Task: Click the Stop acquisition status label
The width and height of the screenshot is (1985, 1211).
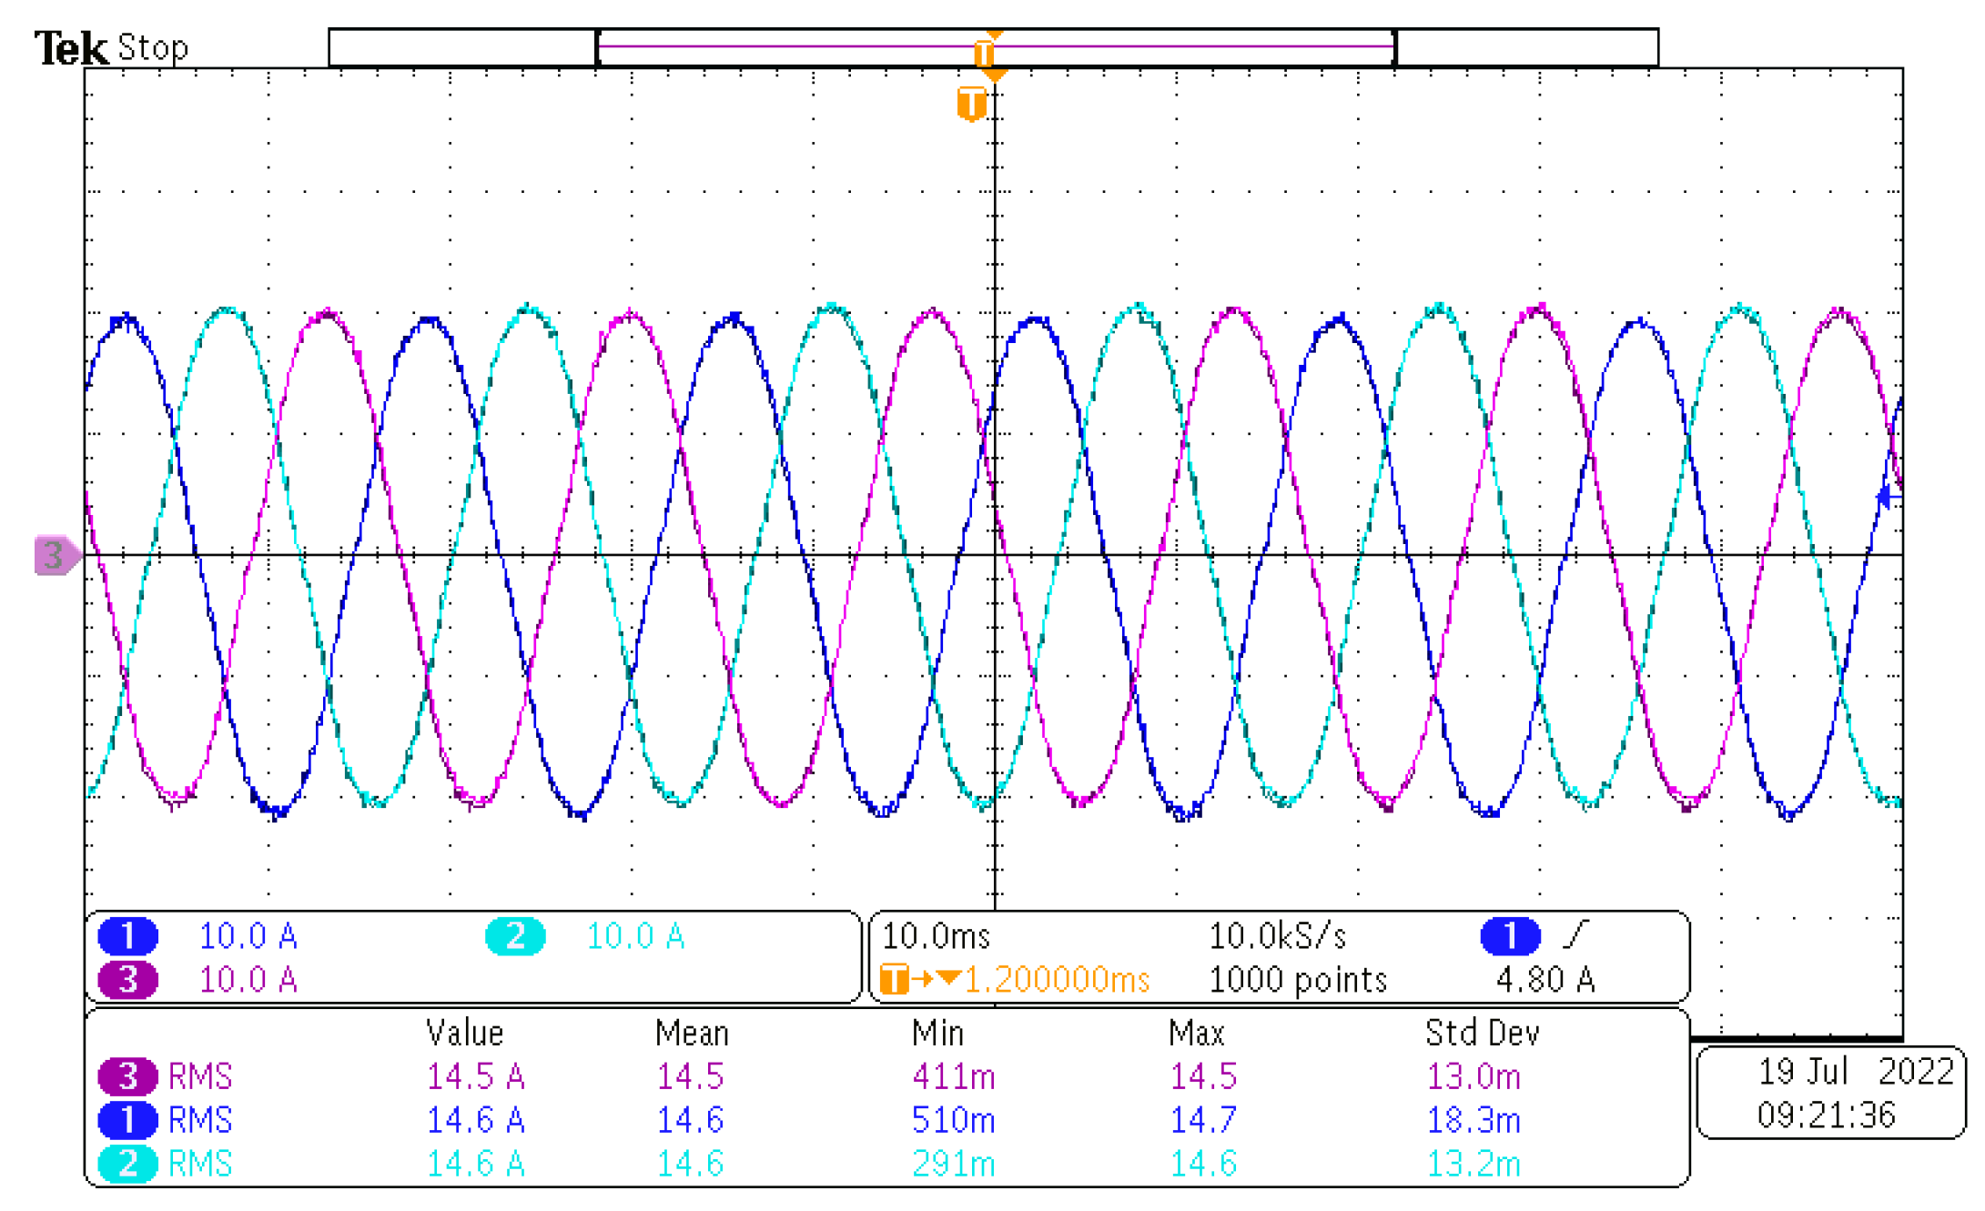Action: point(153,47)
